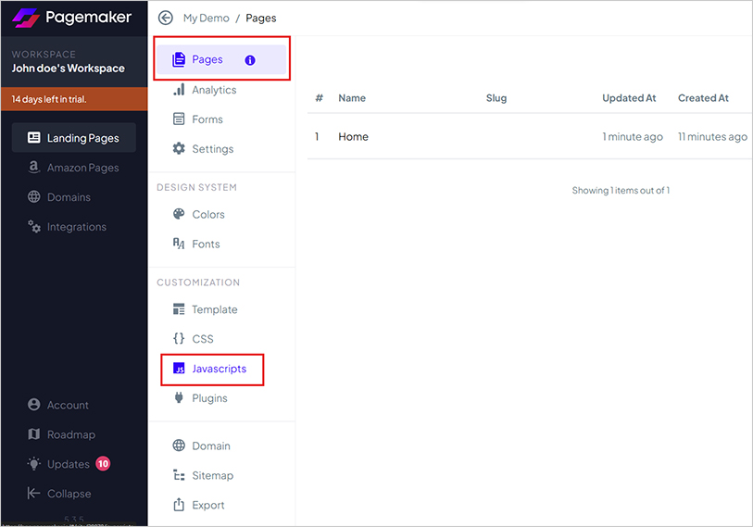Click My Demo breadcrumb link
Screen dimensions: 753x527
(x=205, y=18)
